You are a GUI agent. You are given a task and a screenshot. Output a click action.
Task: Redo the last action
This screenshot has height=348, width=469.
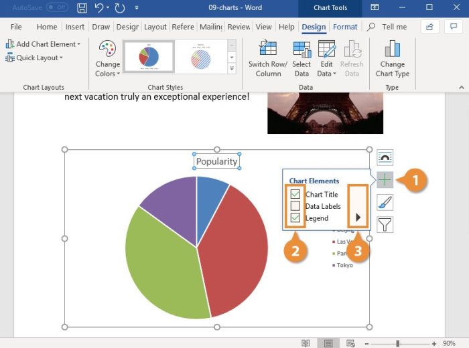[120, 8]
